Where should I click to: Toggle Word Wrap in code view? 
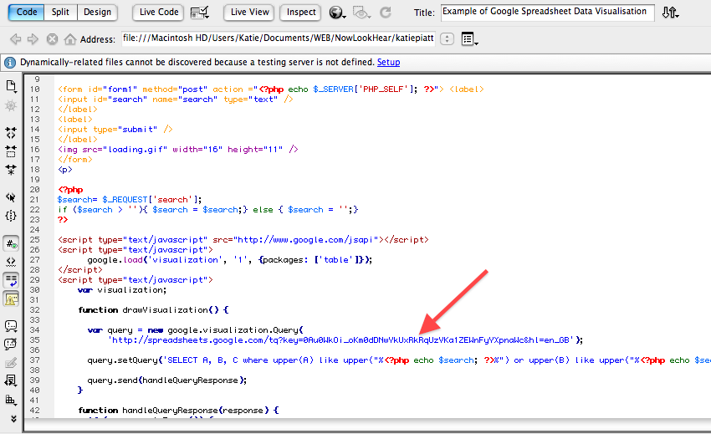point(11,280)
